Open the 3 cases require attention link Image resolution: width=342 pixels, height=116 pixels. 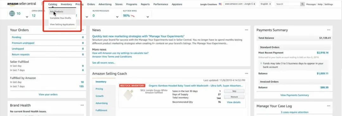pos(294,112)
